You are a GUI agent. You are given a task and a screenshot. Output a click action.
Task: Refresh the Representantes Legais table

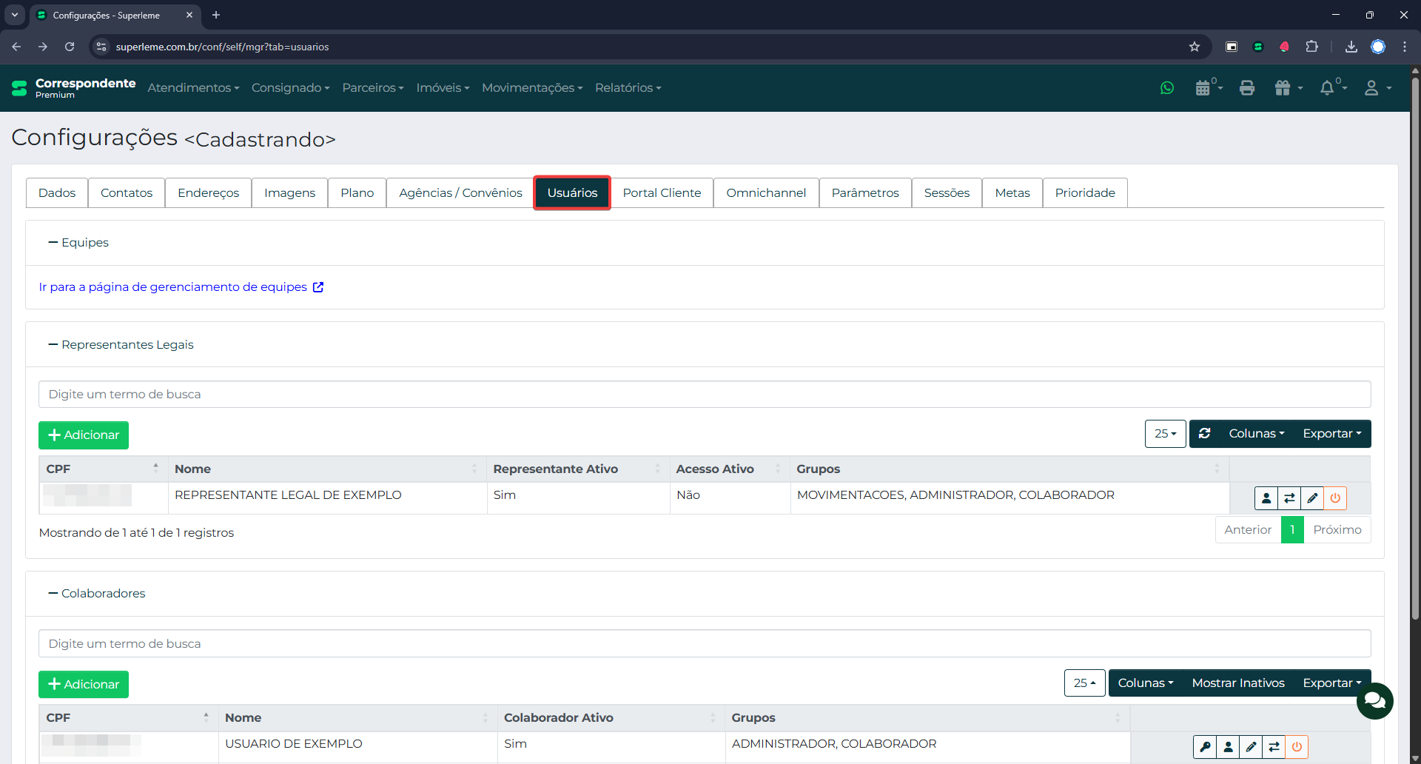click(1205, 434)
